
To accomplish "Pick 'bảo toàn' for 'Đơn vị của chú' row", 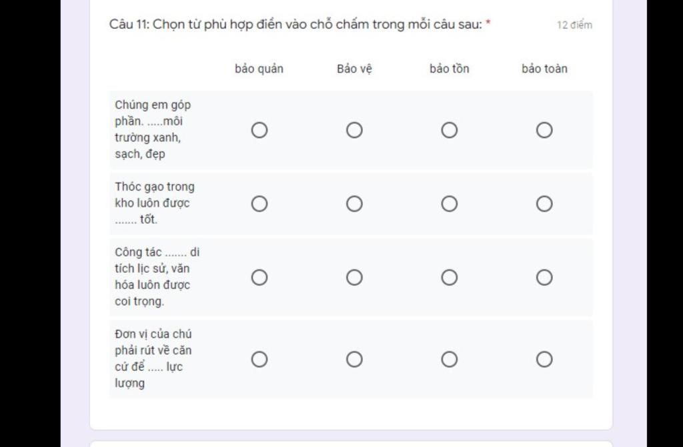I will point(544,360).
